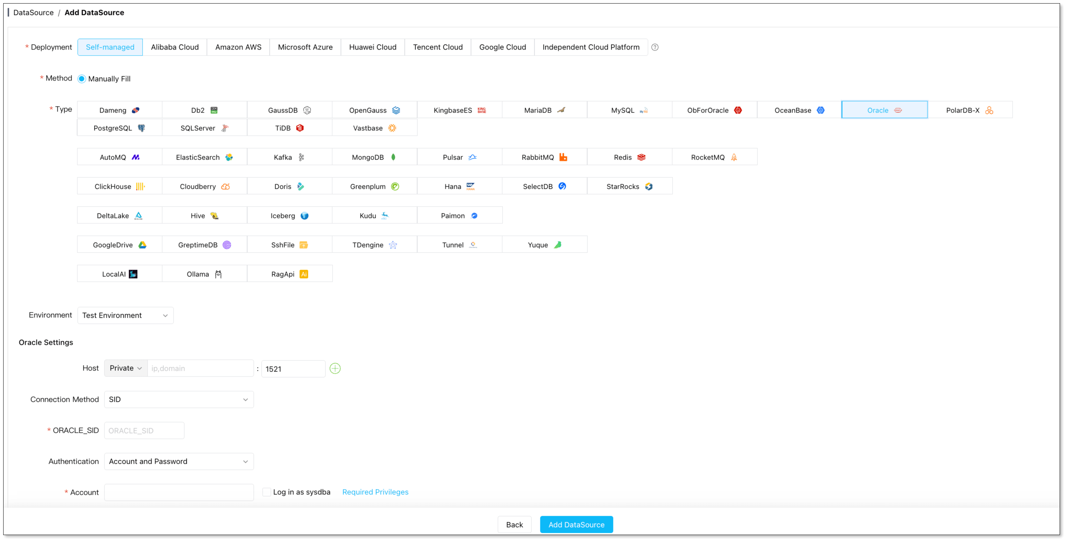This screenshot has width=1065, height=540.
Task: Pick Iceberg as the type
Action: point(289,215)
